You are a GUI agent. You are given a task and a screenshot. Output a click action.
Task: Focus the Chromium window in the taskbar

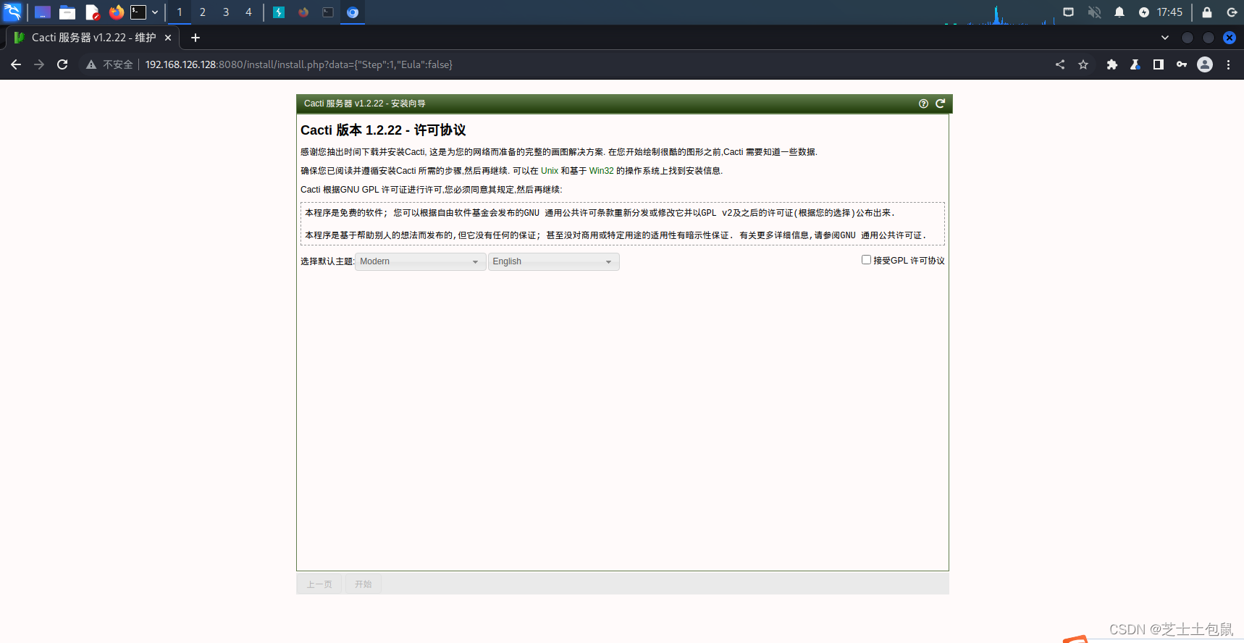click(353, 12)
